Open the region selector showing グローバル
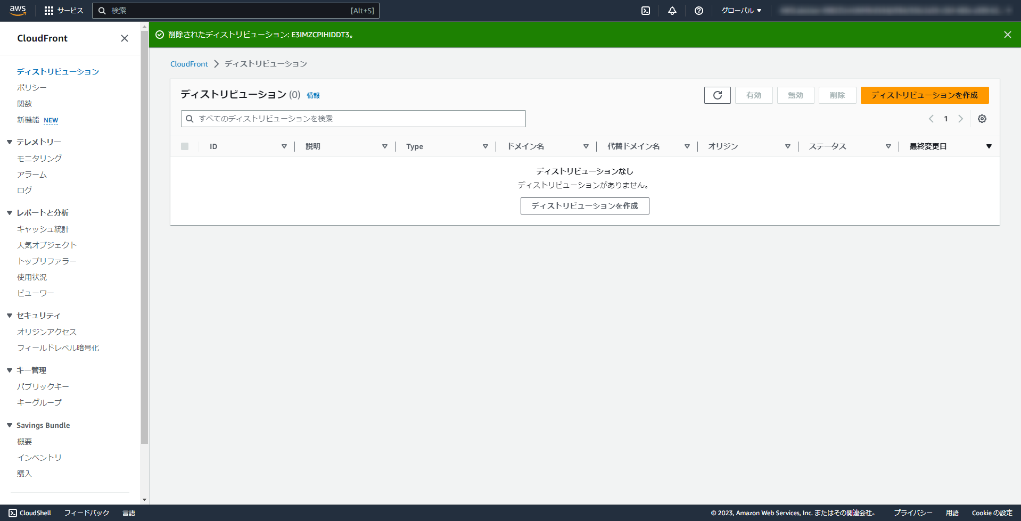The image size is (1021, 521). click(741, 10)
